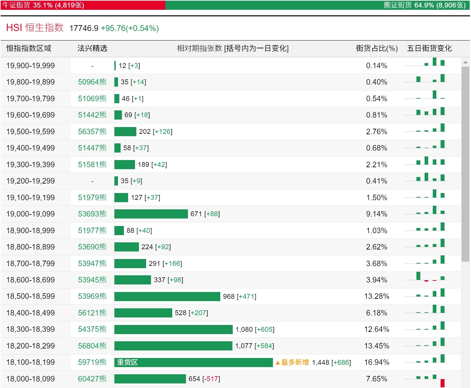Viewport: 471px width, 388px height.
Task: Open warrant link 51979熊
Action: 92,198
